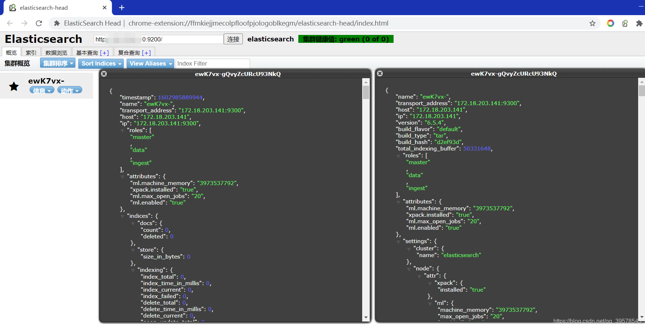Collapse the "xpack" node
Image resolution: width=645 pixels, height=328 pixels.
(430, 283)
